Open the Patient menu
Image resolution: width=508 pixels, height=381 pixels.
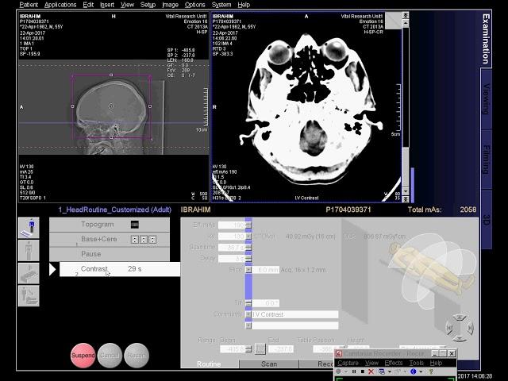click(x=29, y=5)
